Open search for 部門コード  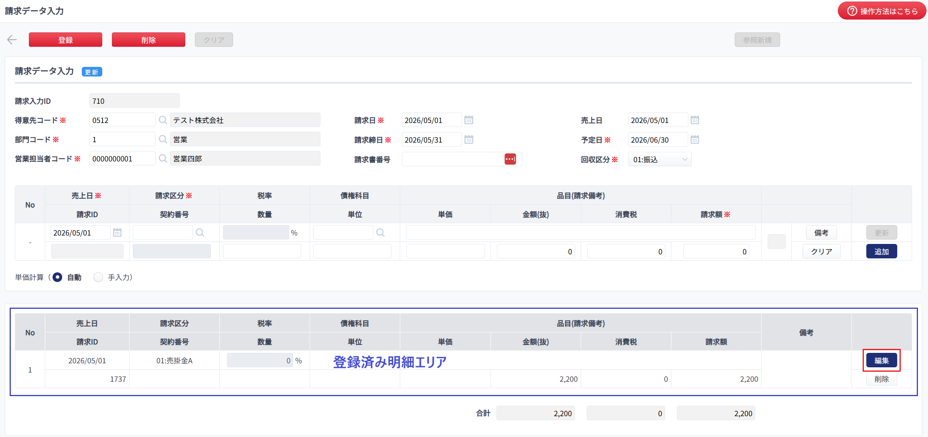pyautogui.click(x=163, y=139)
